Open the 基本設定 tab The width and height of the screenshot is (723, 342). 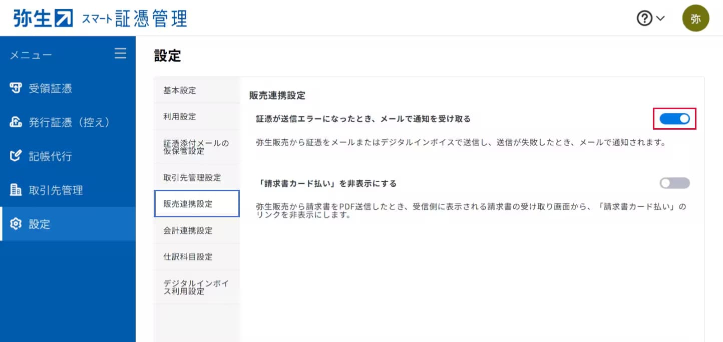coord(180,91)
